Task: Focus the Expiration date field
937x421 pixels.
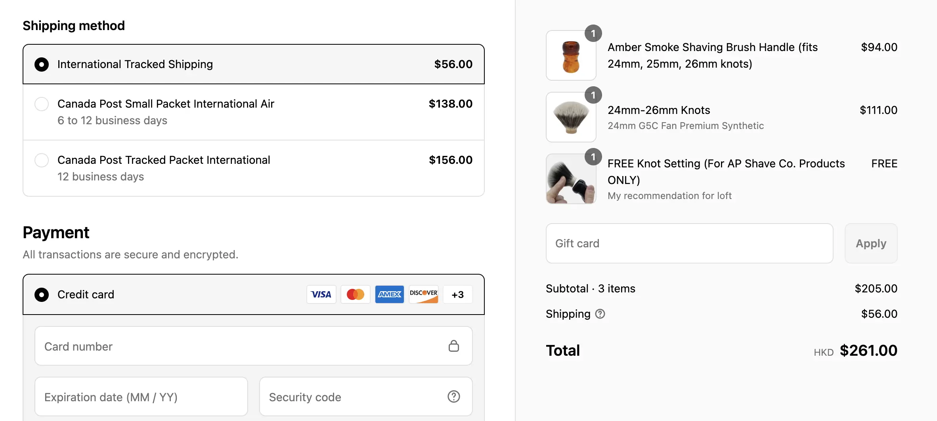Action: [x=142, y=397]
